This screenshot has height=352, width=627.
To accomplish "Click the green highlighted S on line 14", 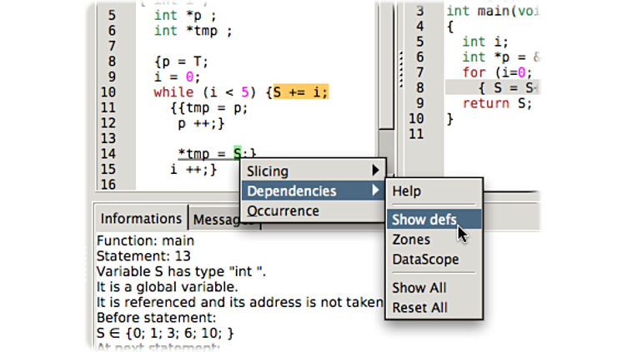I will pyautogui.click(x=238, y=153).
